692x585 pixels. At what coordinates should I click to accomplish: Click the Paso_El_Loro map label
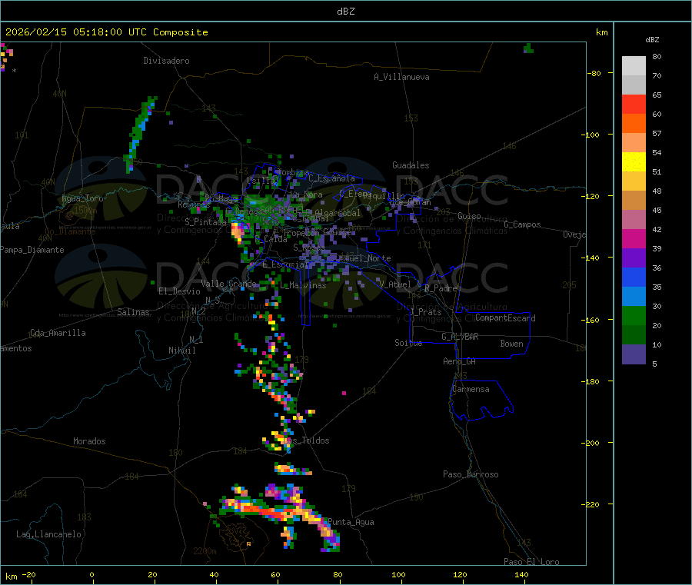(x=532, y=562)
